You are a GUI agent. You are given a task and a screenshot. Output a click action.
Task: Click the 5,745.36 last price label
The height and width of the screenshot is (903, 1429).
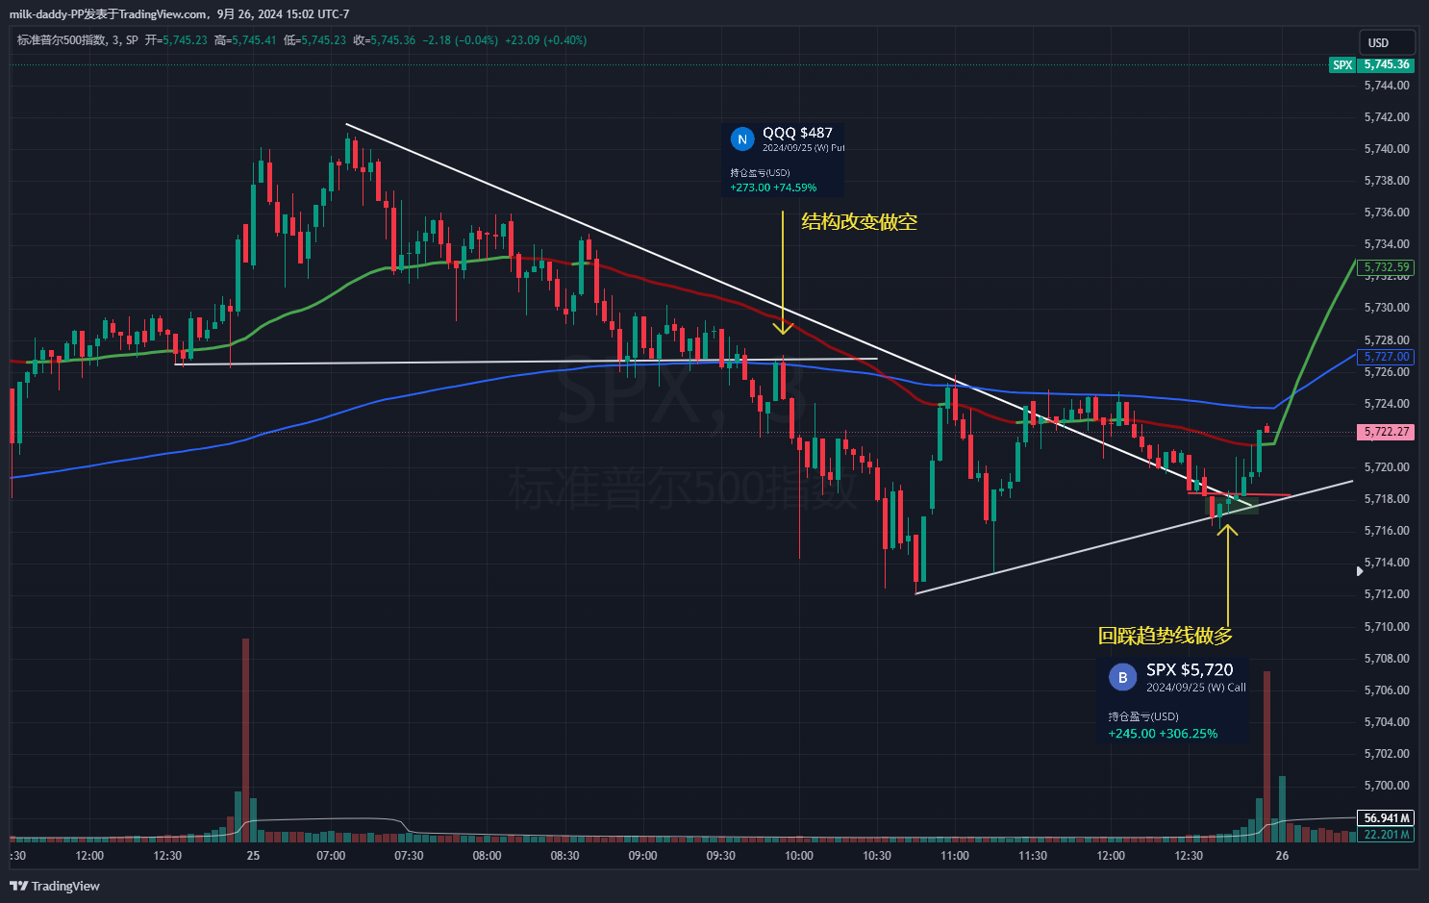tap(1386, 65)
